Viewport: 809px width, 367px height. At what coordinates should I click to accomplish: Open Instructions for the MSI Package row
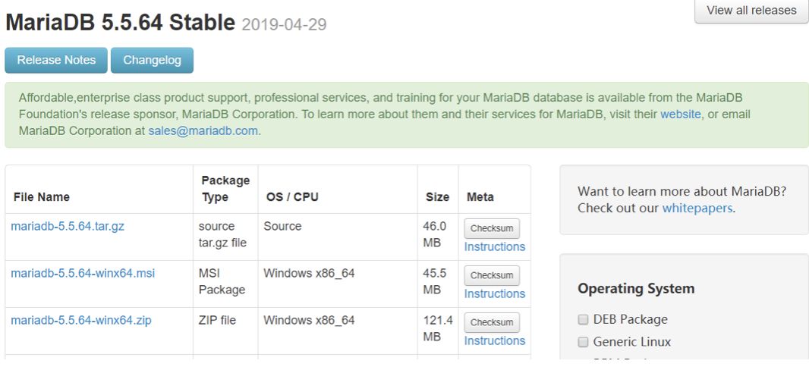tap(495, 293)
